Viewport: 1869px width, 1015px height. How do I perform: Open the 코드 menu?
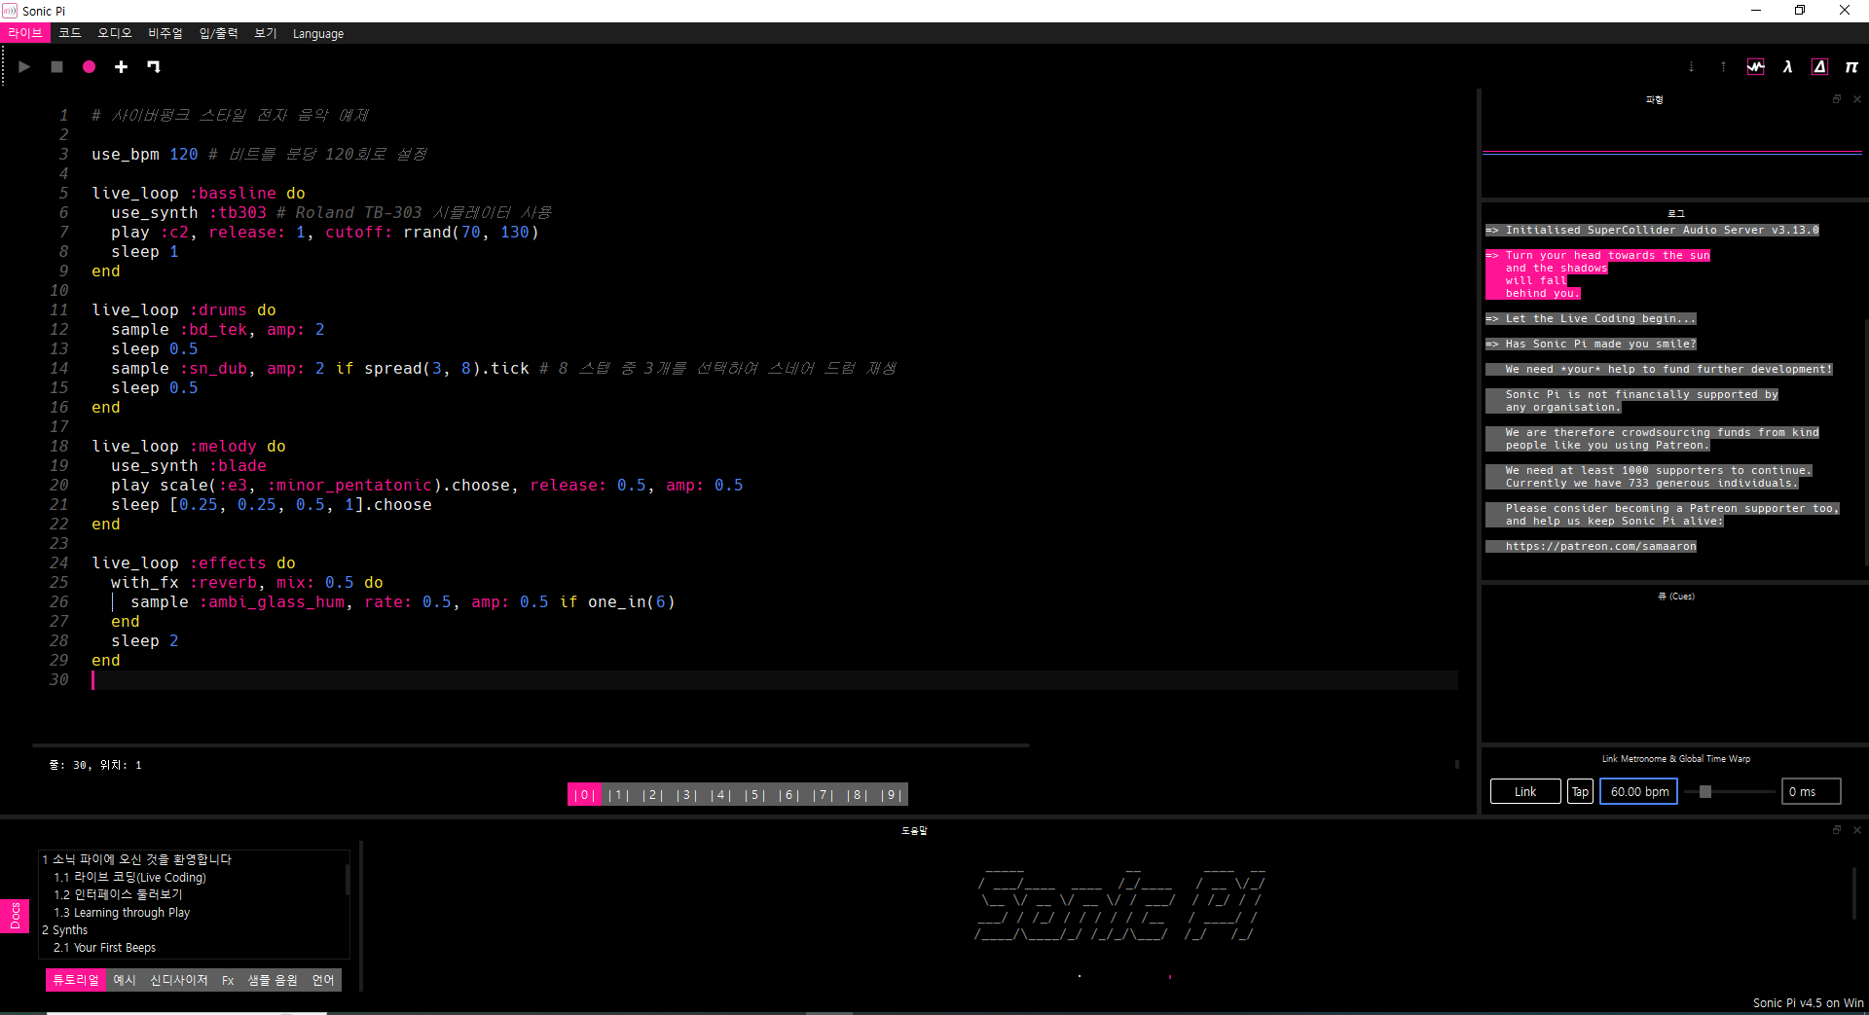(x=70, y=33)
